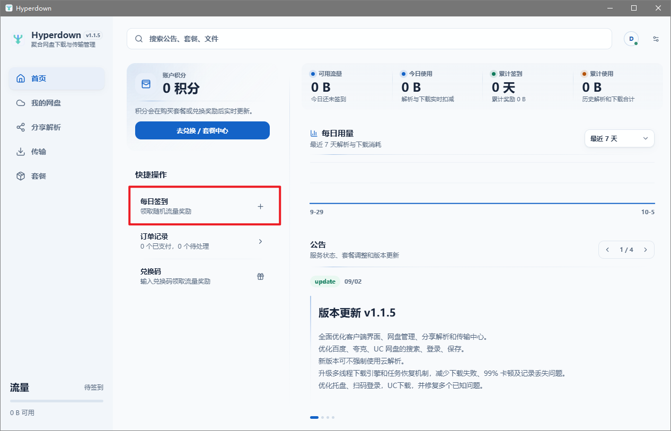Open settings sliders icon at top right
The height and width of the screenshot is (431, 671).
[x=656, y=39]
